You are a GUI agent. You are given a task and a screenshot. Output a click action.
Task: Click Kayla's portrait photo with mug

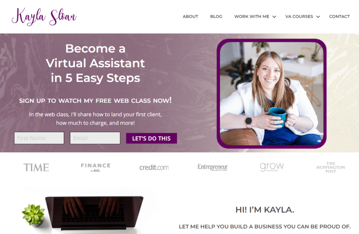(271, 93)
